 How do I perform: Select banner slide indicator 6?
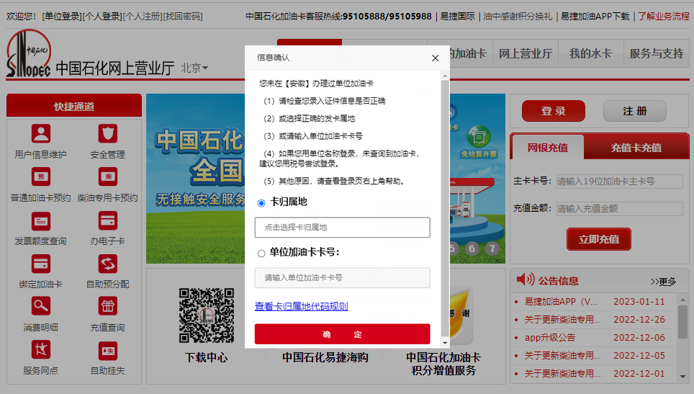(472, 249)
